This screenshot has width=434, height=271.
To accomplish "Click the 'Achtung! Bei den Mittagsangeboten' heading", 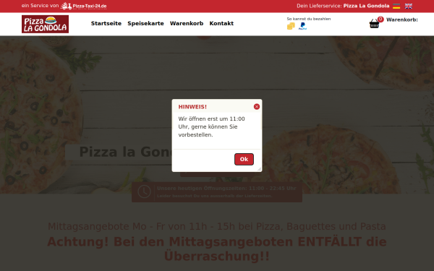I will point(217,249).
